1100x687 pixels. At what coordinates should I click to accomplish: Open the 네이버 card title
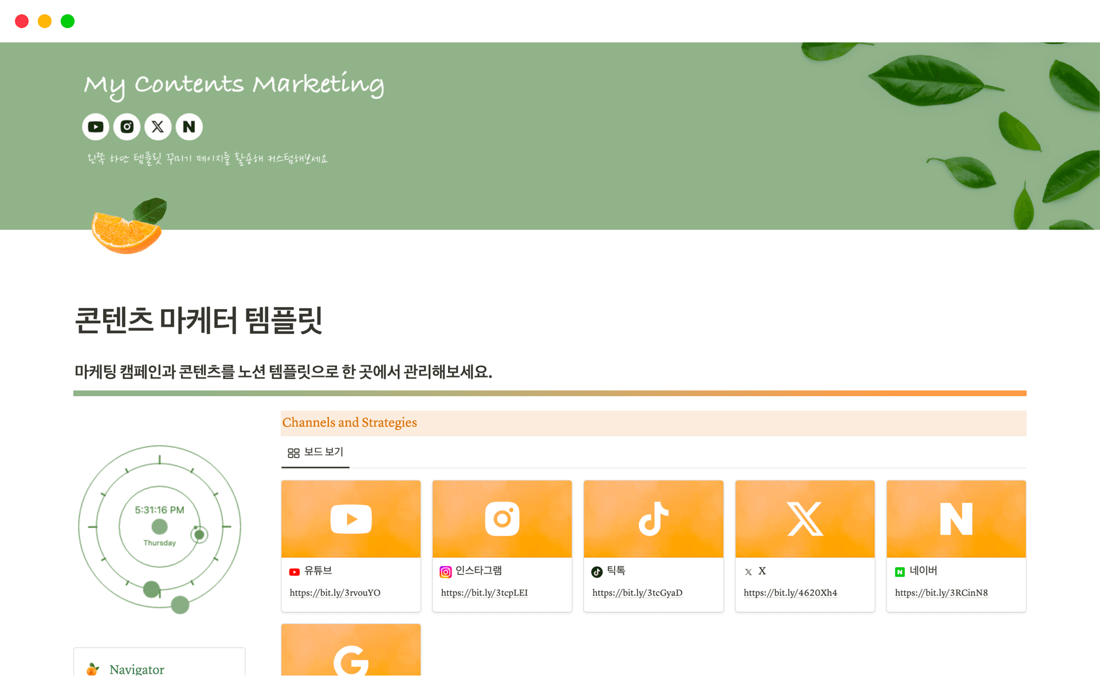[x=924, y=571]
